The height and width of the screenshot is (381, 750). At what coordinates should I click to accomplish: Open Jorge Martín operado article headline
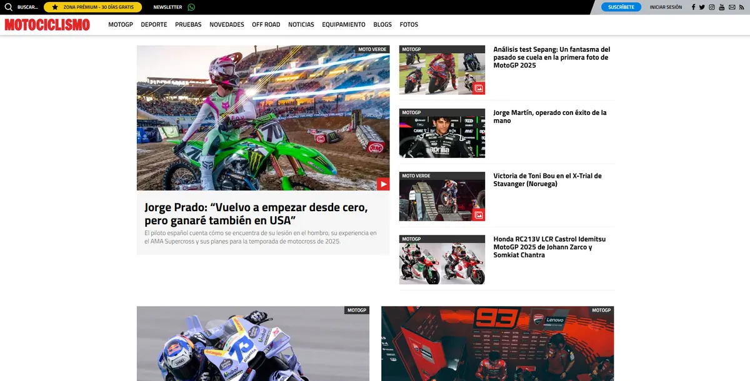[x=550, y=117]
